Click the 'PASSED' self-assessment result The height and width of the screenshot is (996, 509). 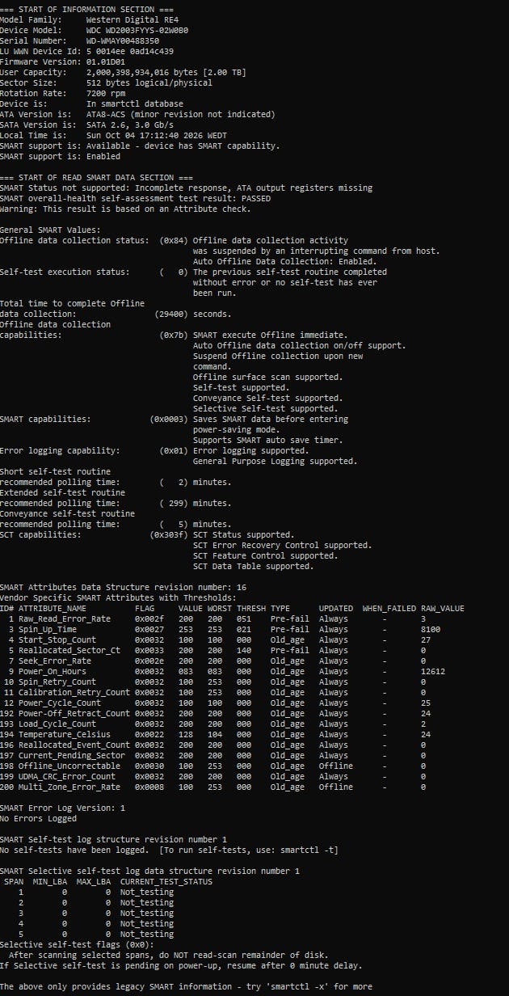256,198
